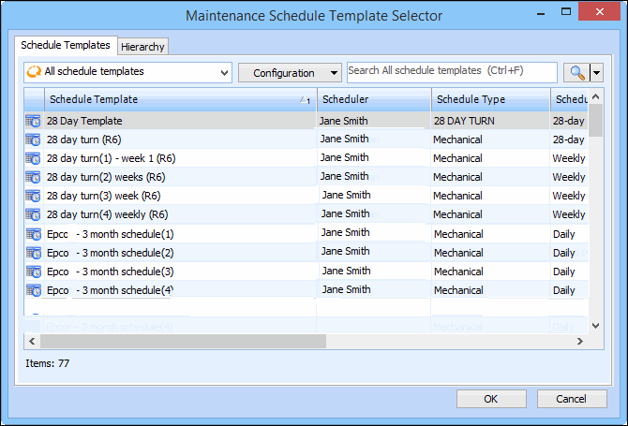
Task: Click icon beside 28 day turn(4) weekly
Action: [34, 214]
